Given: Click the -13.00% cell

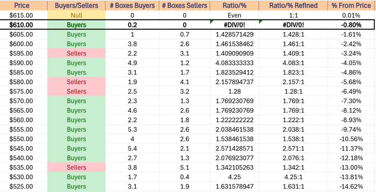Looking at the screenshot, I should click(352, 167).
